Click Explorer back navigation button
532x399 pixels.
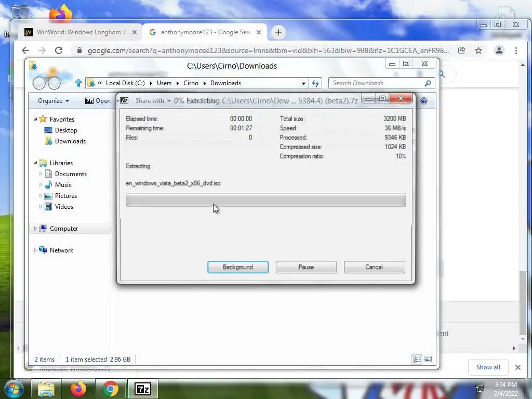(39, 83)
